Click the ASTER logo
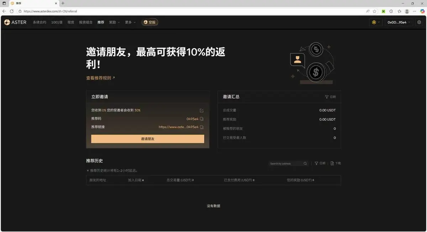The width and height of the screenshot is (427, 232). click(15, 22)
